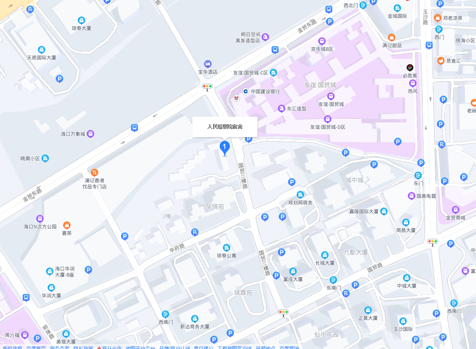Select the 东汇造型 hair salon icon
The width and height of the screenshot is (476, 349).
[282, 108]
